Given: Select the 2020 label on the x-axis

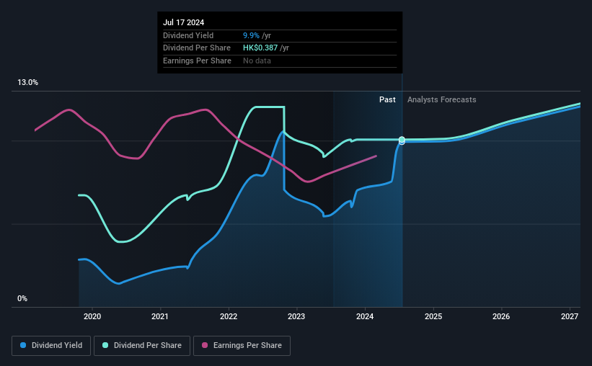Looking at the screenshot, I should 92,316.
